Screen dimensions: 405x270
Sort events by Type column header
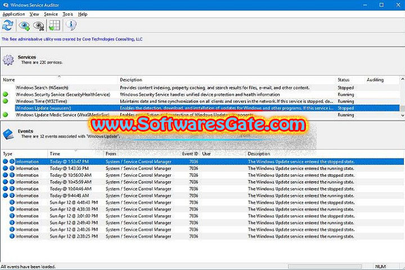(x=25, y=154)
